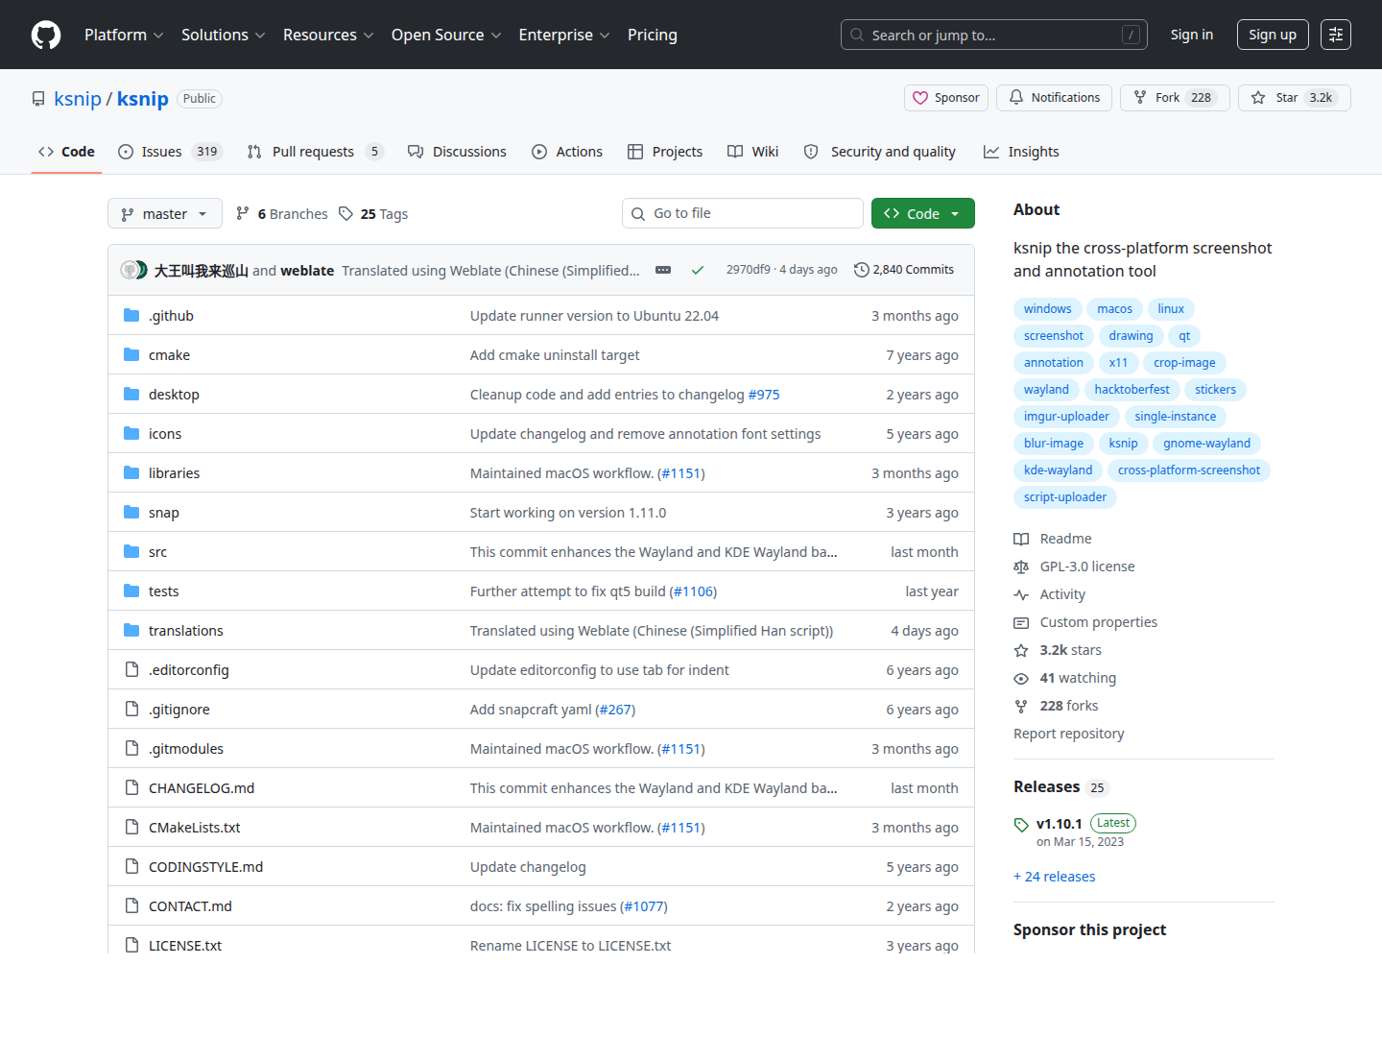
Task: Open the CONTACT.md file
Action: pyautogui.click(x=190, y=906)
